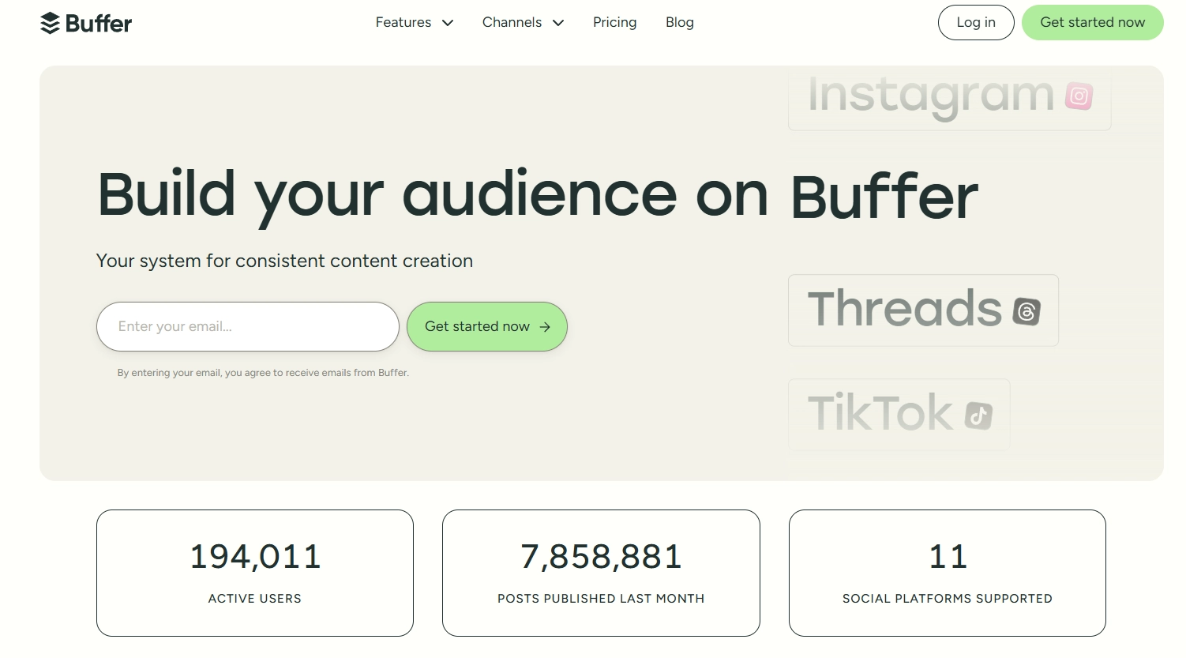
Task: Click the Instagram logo icon
Action: pyautogui.click(x=1079, y=96)
